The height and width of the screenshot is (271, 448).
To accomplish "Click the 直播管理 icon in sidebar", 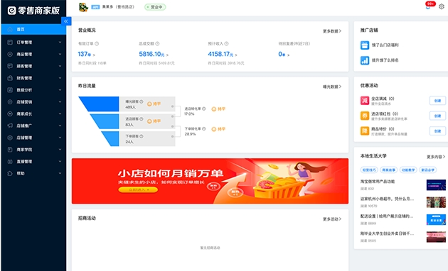I will [x=10, y=162].
